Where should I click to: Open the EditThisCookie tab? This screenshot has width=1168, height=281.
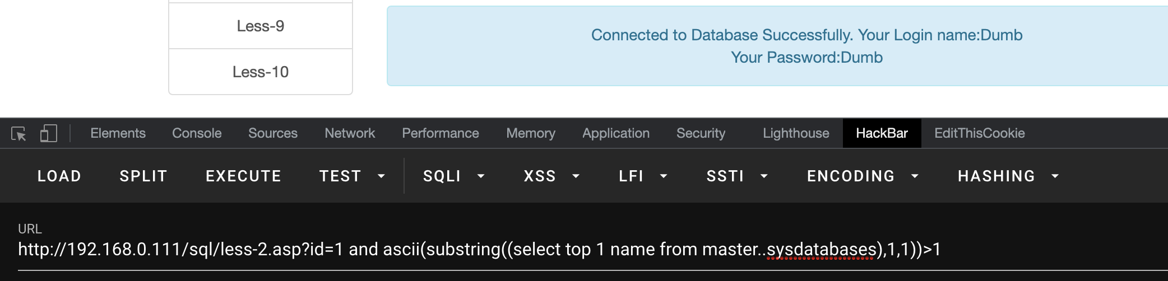979,133
